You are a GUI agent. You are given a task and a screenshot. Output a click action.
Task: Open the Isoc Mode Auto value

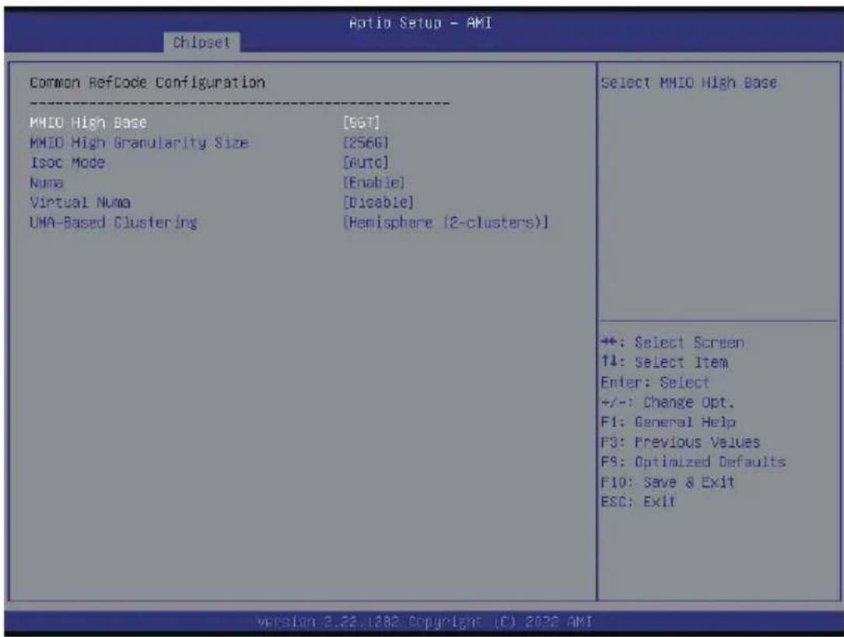(365, 163)
